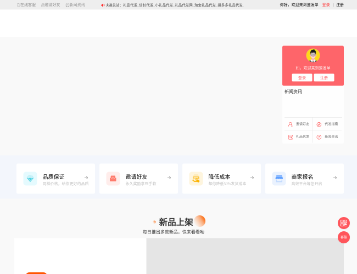This screenshot has height=274, width=357.
Task: Click the invite friends icon in top bar
Action: click(43, 5)
